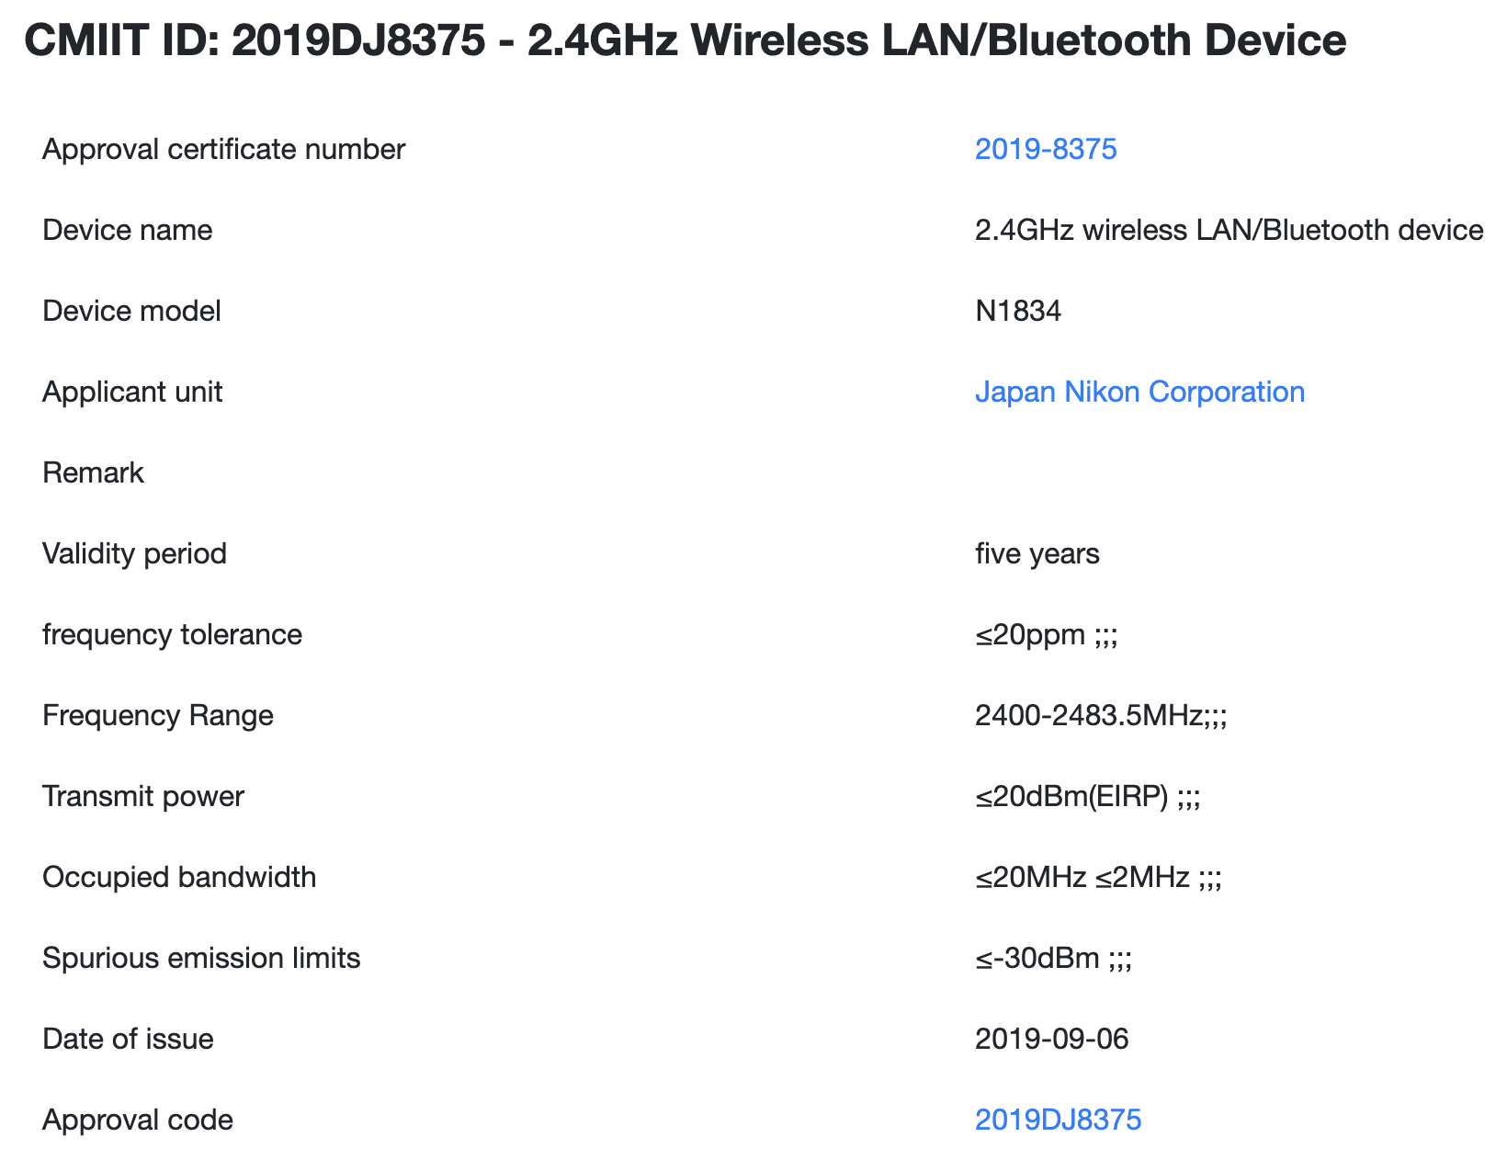The image size is (1507, 1160).
Task: Follow the Japan Nikon Corporation link
Action: (x=1139, y=392)
